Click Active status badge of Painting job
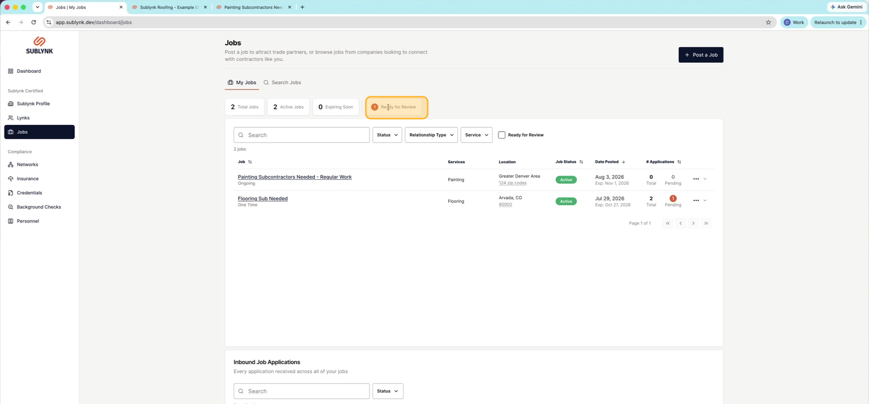 (566, 180)
